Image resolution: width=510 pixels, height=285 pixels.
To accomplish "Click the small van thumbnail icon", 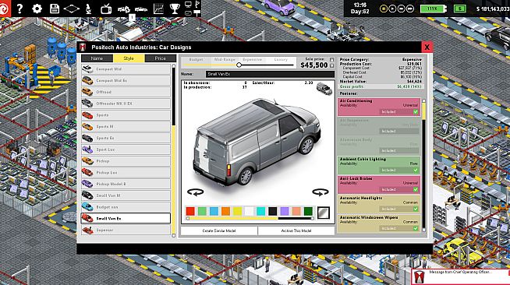I will pyautogui.click(x=324, y=88).
